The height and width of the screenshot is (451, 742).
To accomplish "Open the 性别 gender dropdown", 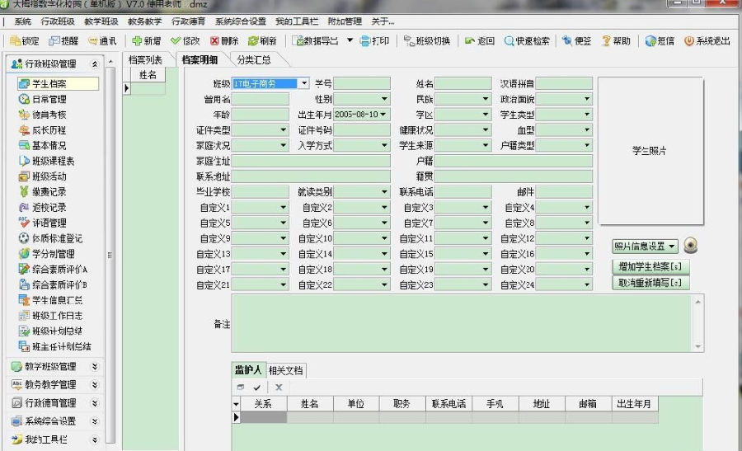I will tap(384, 100).
